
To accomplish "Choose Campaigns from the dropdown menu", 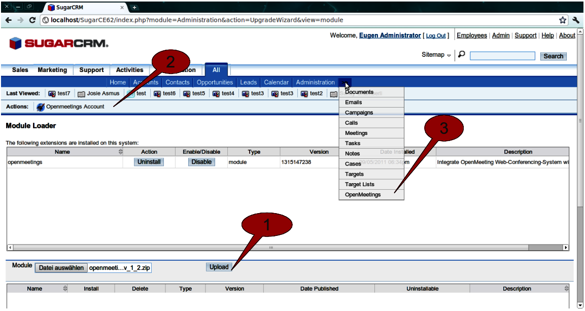I will [371, 113].
